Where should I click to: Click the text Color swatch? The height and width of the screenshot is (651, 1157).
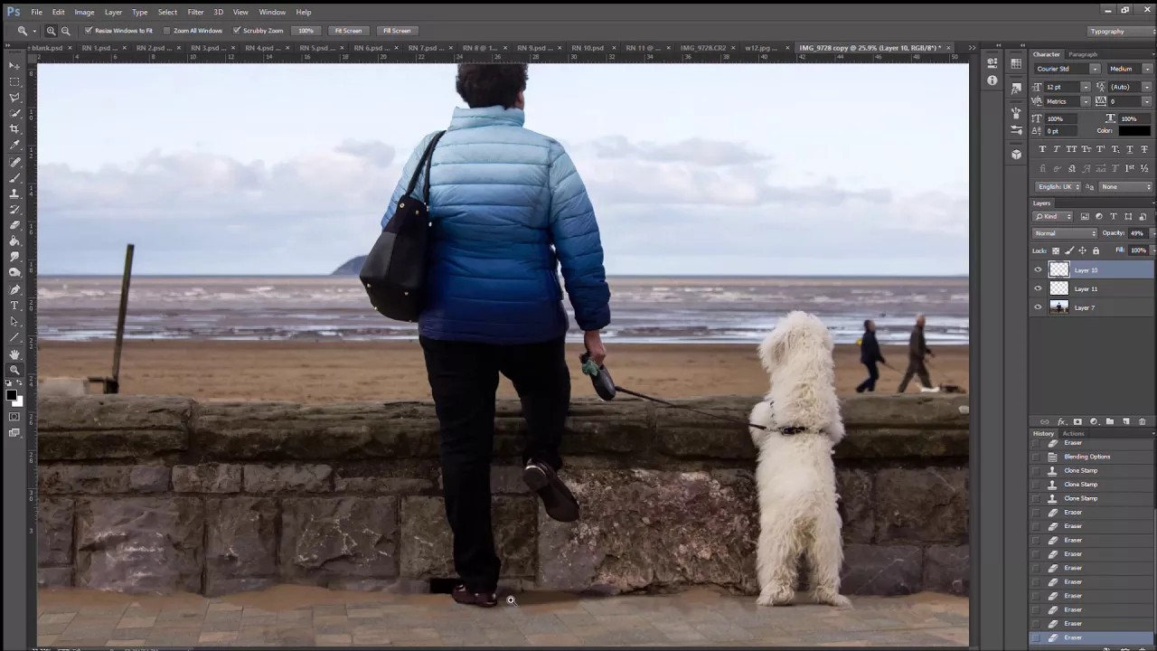[x=1134, y=131]
